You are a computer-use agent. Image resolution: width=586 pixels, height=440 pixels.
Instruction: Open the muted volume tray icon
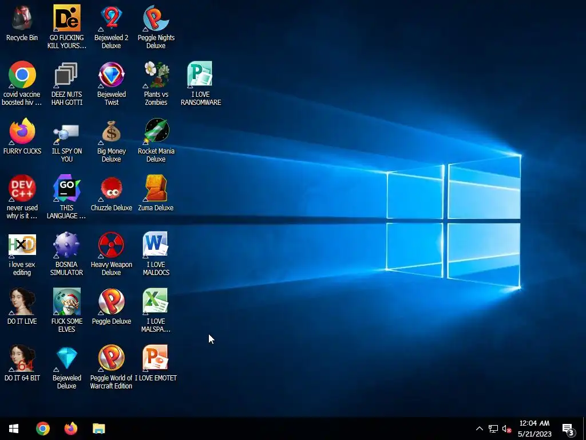coord(506,429)
